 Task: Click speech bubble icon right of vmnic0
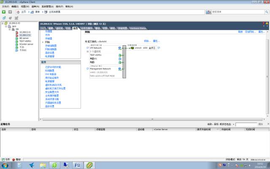click(159, 48)
